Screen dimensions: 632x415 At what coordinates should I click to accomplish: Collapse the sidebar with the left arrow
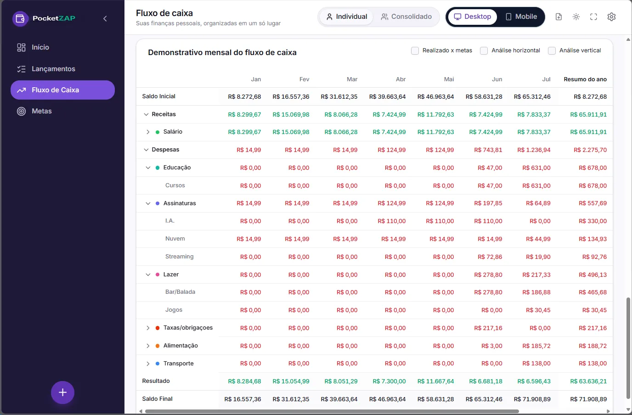[x=105, y=18]
